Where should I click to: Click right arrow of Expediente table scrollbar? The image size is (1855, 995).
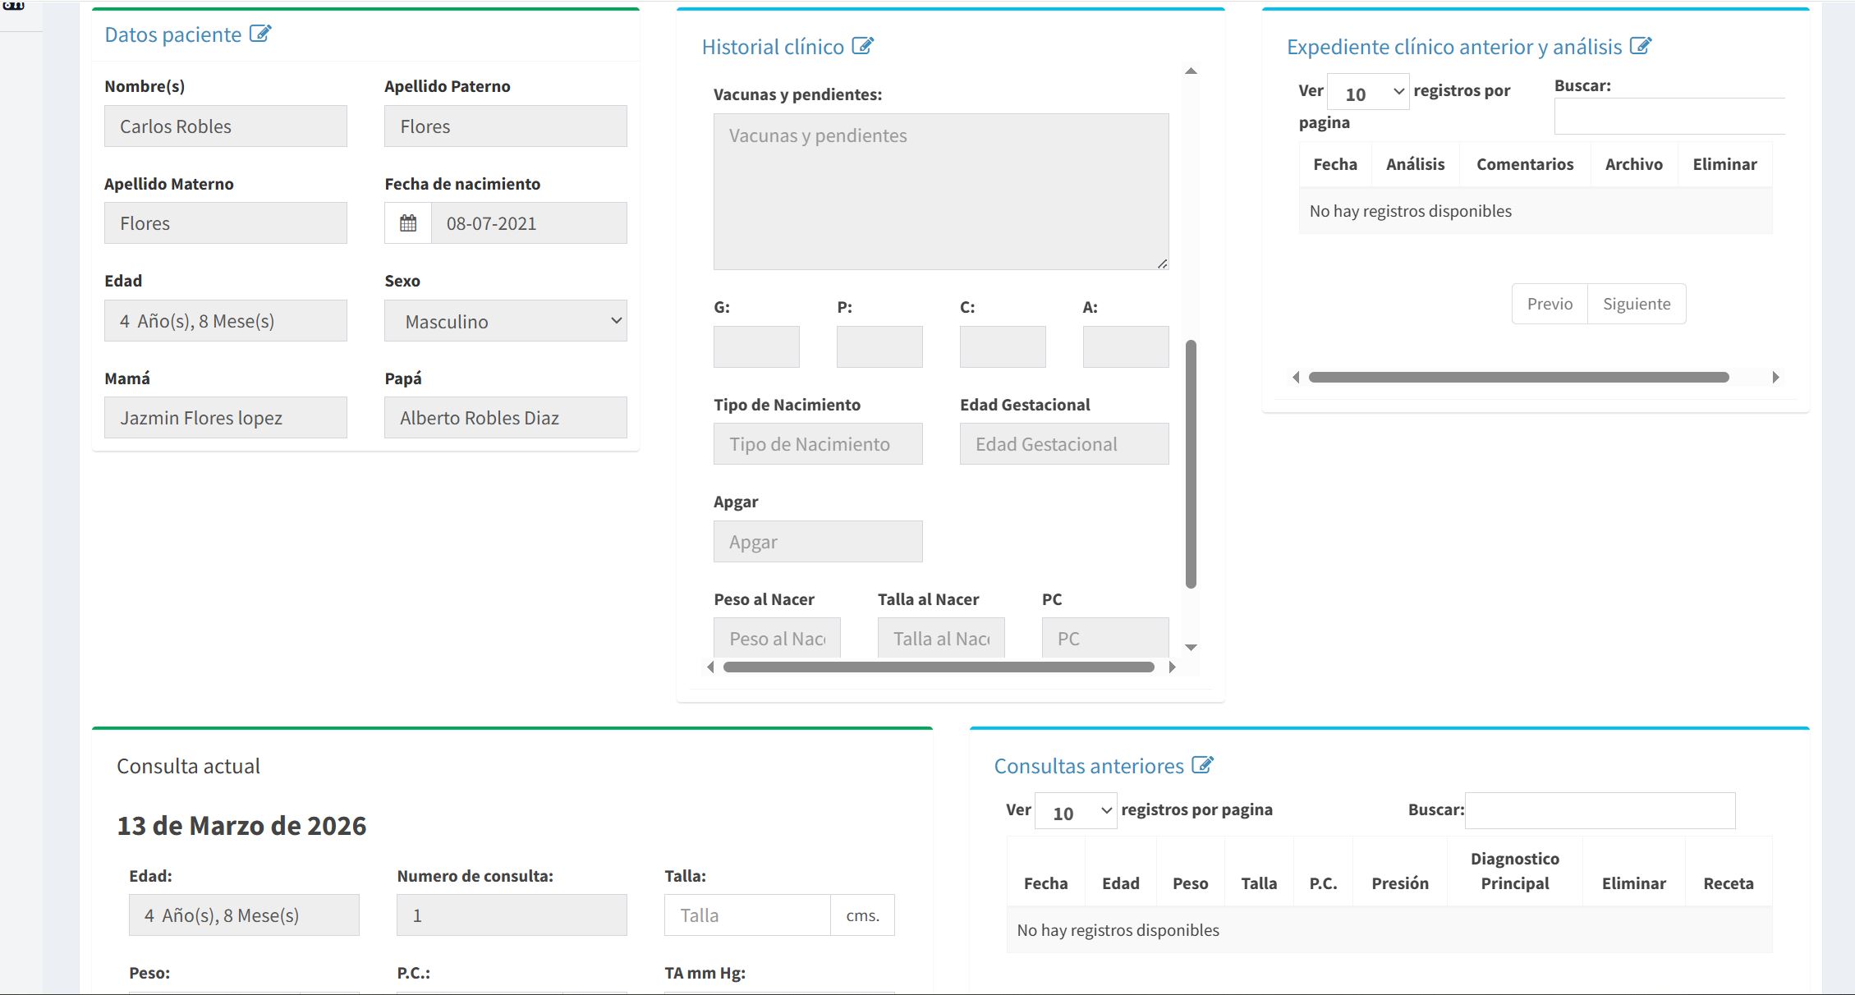tap(1775, 377)
